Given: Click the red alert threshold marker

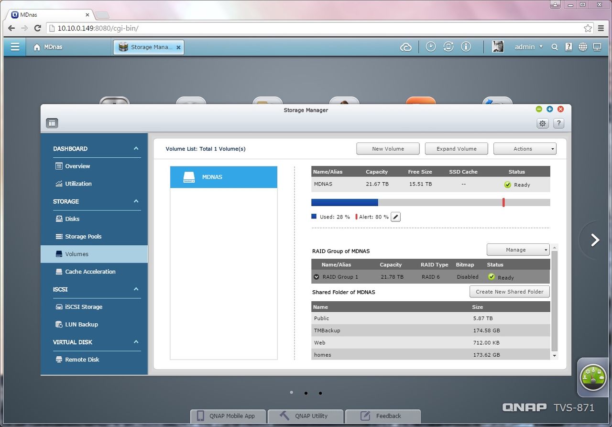Looking at the screenshot, I should [503, 202].
